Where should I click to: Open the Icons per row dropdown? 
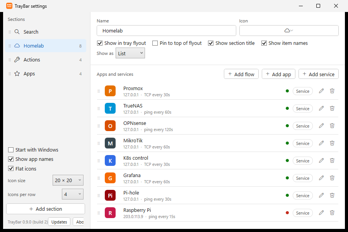click(x=73, y=194)
